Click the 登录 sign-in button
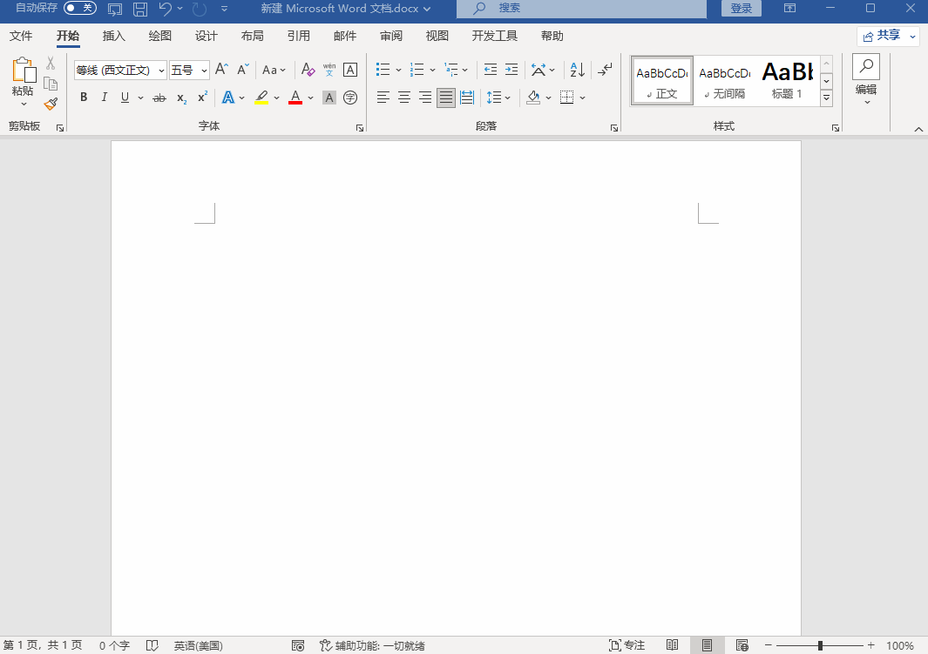 (x=742, y=8)
